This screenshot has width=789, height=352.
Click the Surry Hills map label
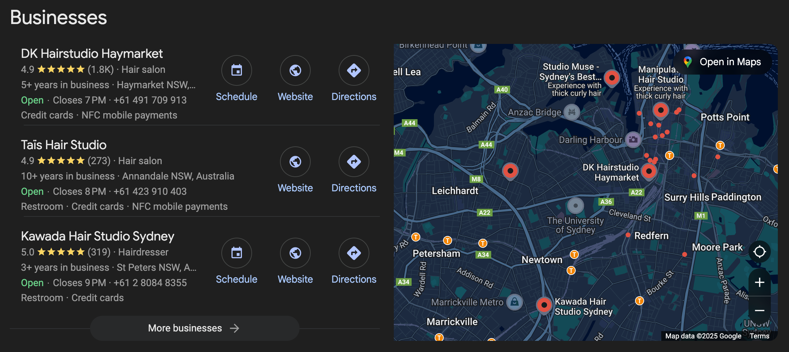click(687, 197)
